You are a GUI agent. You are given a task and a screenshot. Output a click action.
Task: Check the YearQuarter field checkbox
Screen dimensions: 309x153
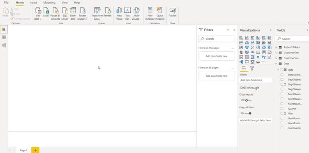tap(282, 128)
